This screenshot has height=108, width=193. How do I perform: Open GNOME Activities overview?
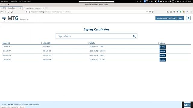14,1
